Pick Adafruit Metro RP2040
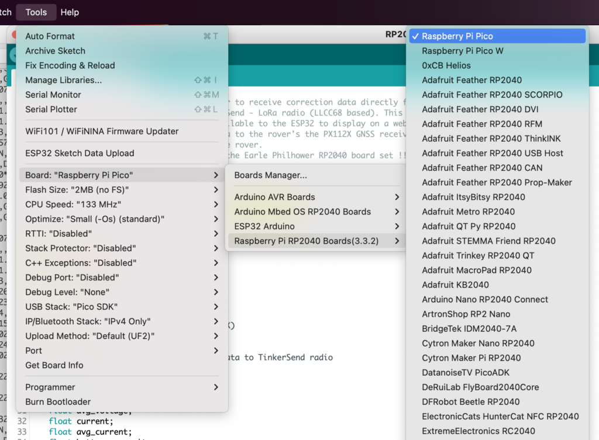The image size is (599, 440). (x=497, y=212)
